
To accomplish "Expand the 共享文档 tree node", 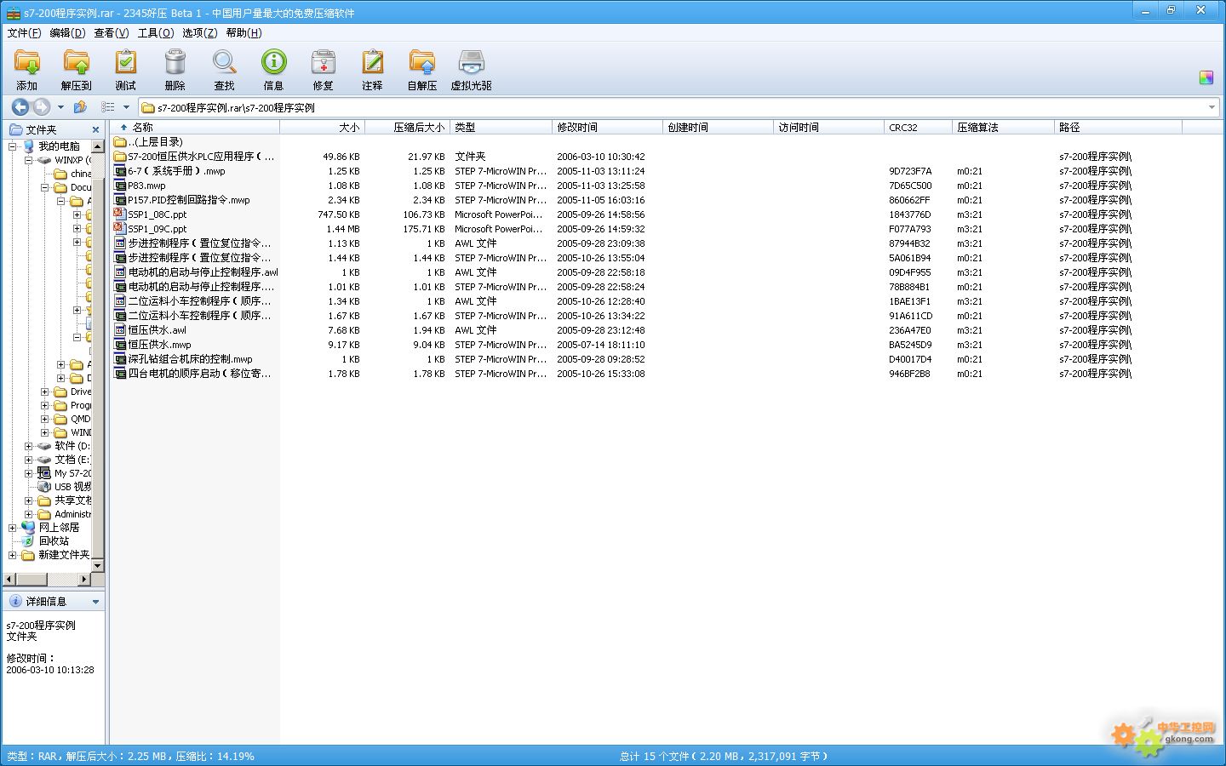I will tap(29, 500).
